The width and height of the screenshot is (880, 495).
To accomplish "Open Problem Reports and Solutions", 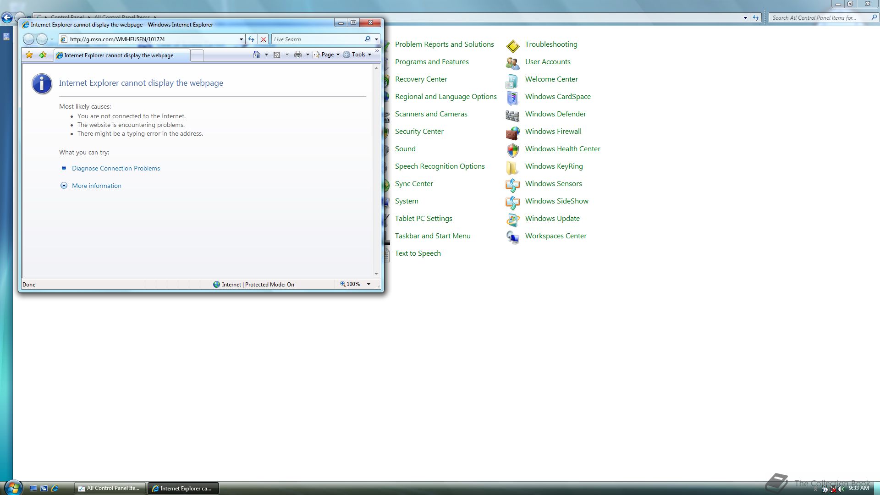I will [x=444, y=44].
